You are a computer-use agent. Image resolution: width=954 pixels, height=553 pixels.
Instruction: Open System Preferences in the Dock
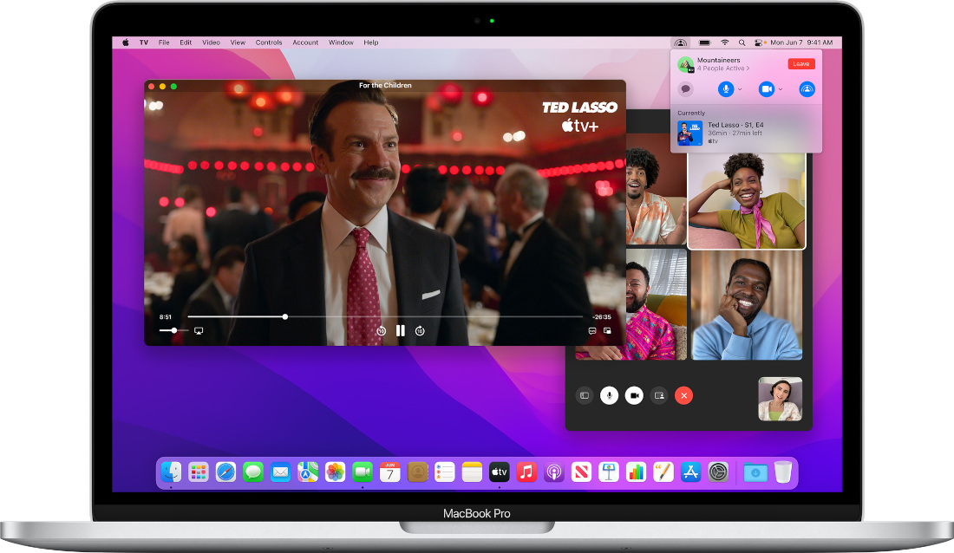719,472
